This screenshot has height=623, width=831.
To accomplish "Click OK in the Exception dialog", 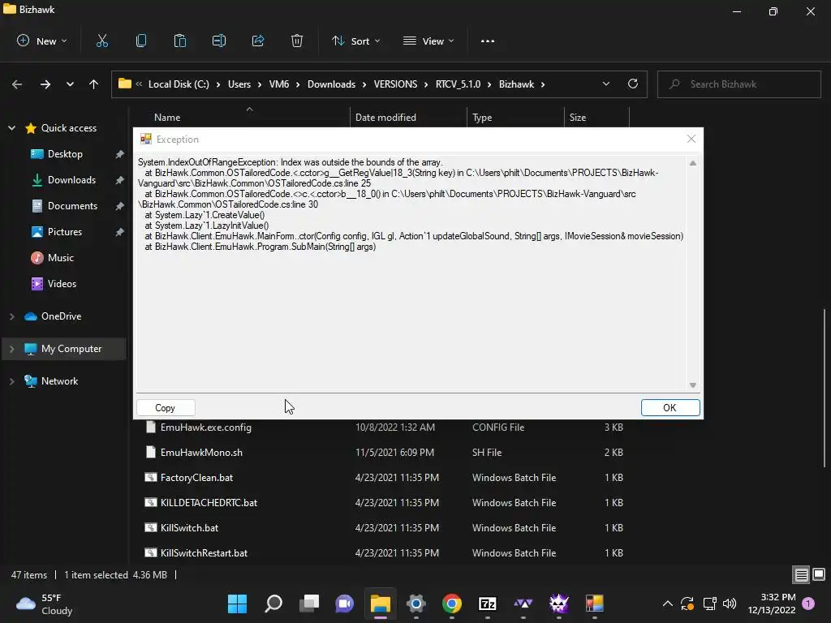I will (670, 407).
